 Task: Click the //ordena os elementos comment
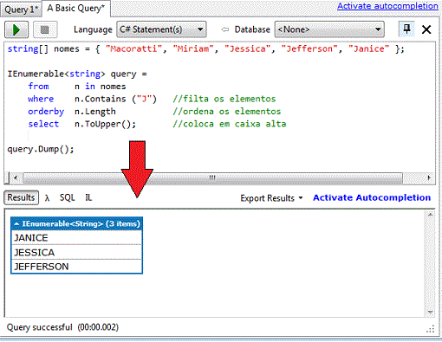pos(227,112)
